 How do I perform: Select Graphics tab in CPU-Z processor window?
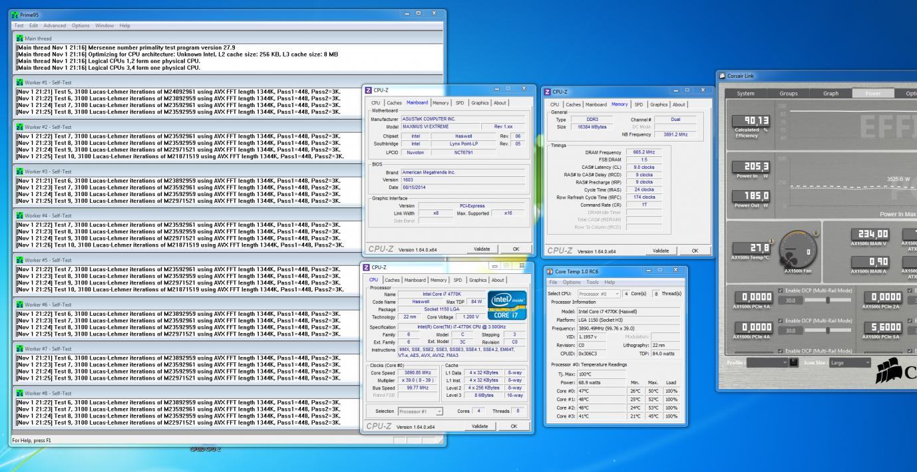(478, 280)
